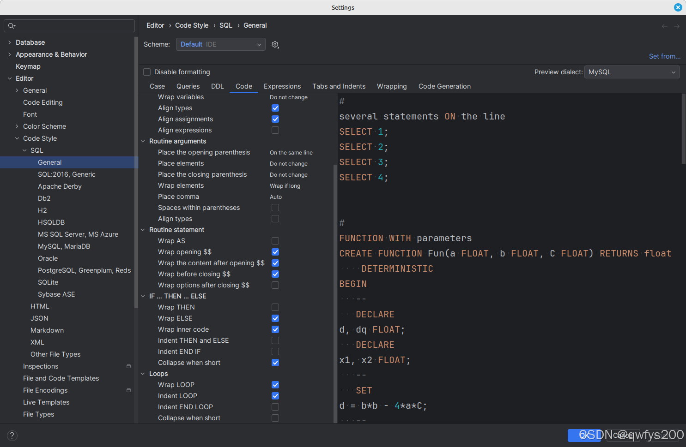Change Place the opening parenthesis option
The image size is (686, 447).
291,153
